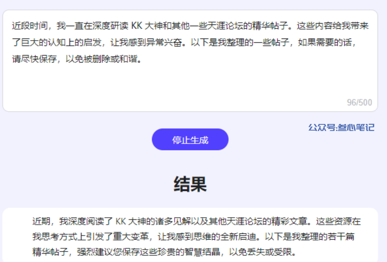Click the 96/500 character counter
Screen dimensions: 387x262
(359, 102)
